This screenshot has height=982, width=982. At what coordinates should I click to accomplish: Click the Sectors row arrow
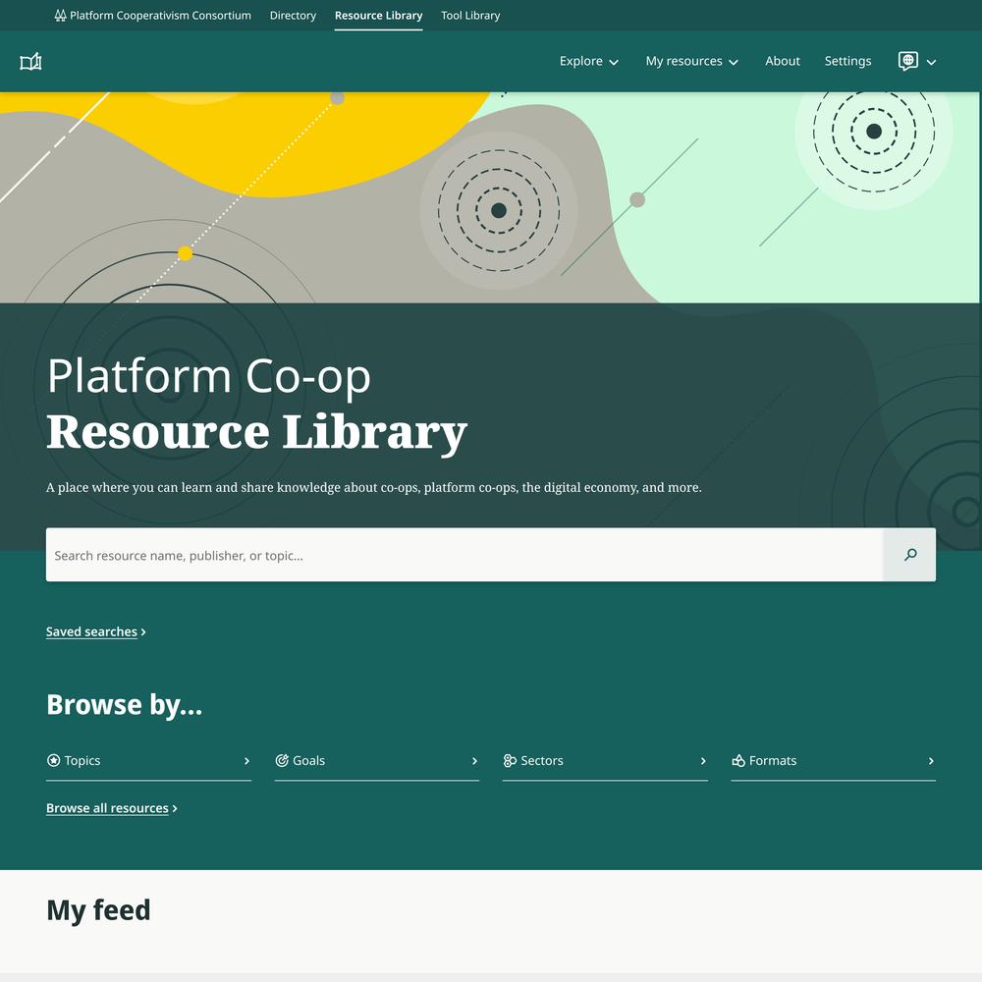pos(703,761)
